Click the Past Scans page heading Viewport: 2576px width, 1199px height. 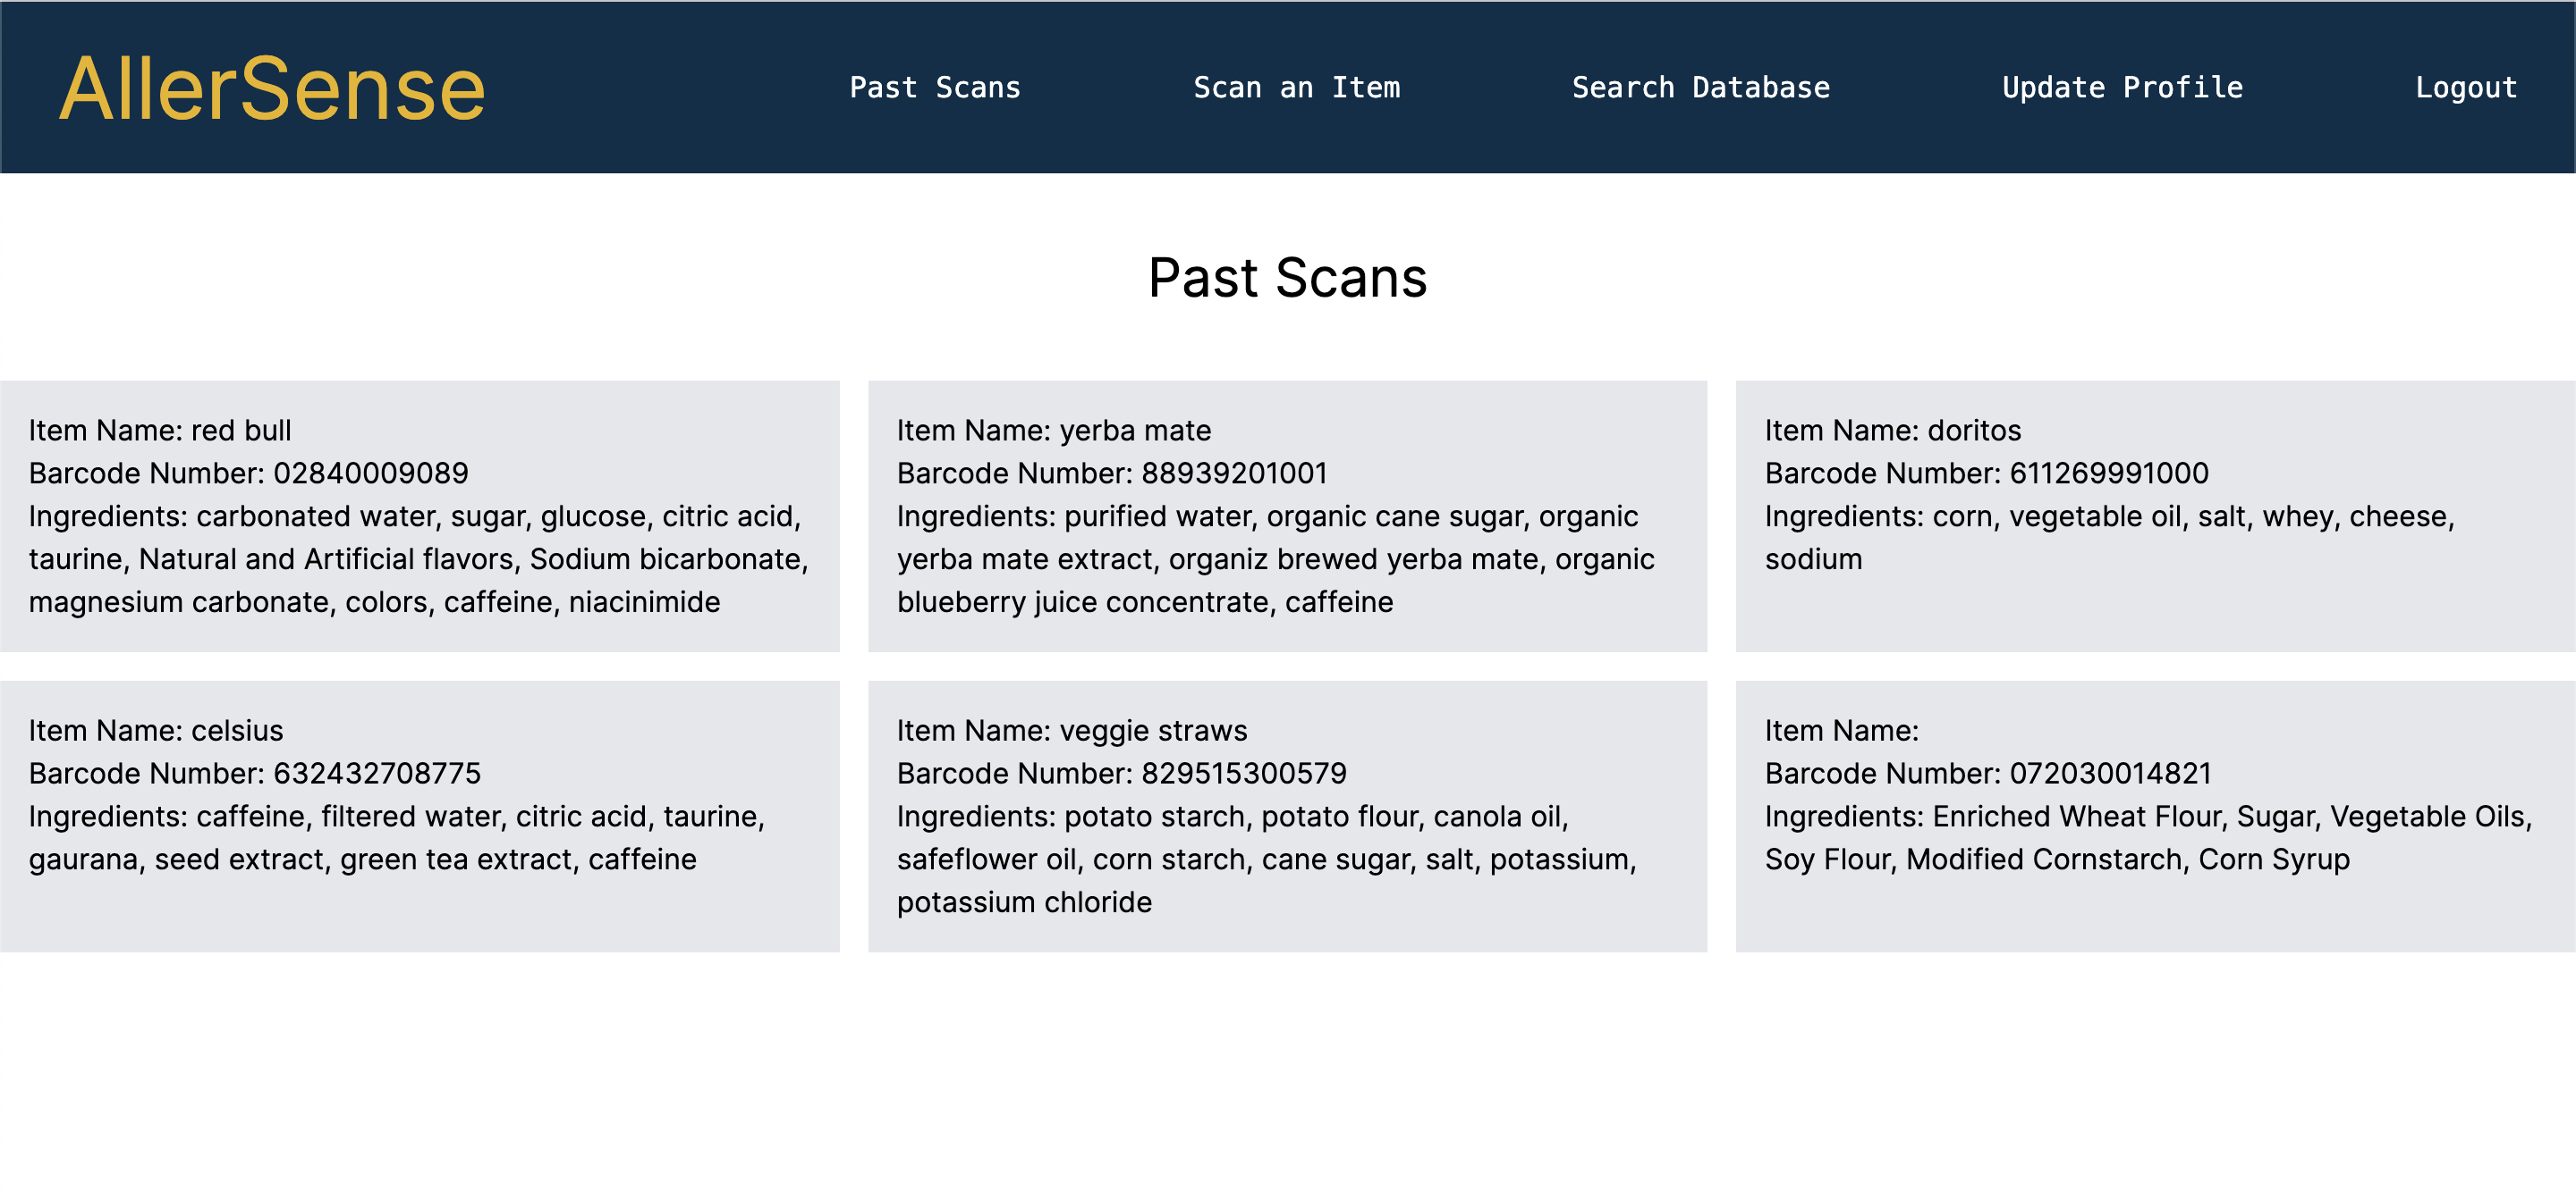tap(1287, 278)
